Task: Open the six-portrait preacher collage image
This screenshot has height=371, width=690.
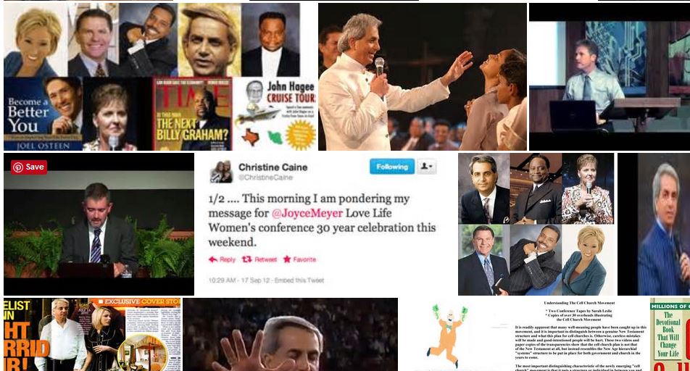Action: point(536,224)
